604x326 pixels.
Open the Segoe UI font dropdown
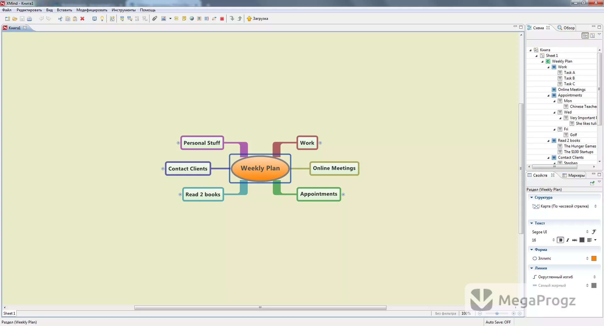click(560, 232)
